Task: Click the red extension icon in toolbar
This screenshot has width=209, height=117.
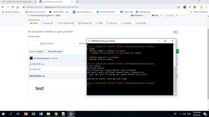Action: 185,7
